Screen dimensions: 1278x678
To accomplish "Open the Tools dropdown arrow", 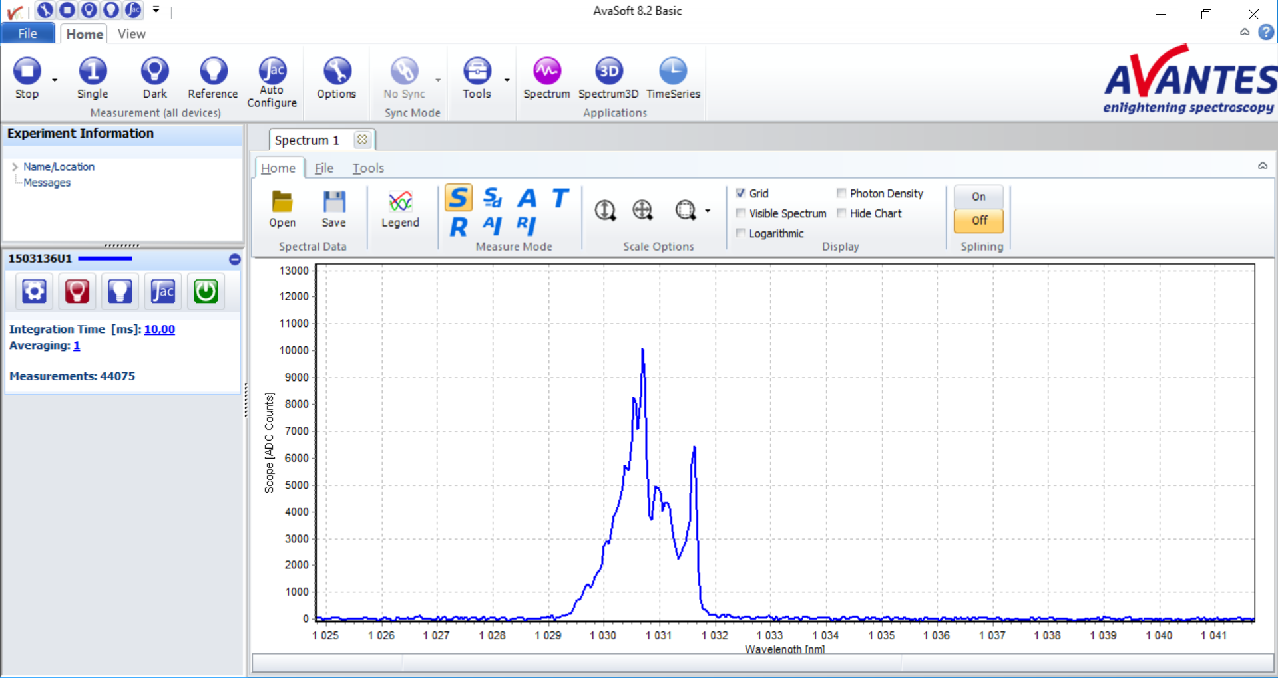I will pyautogui.click(x=507, y=80).
